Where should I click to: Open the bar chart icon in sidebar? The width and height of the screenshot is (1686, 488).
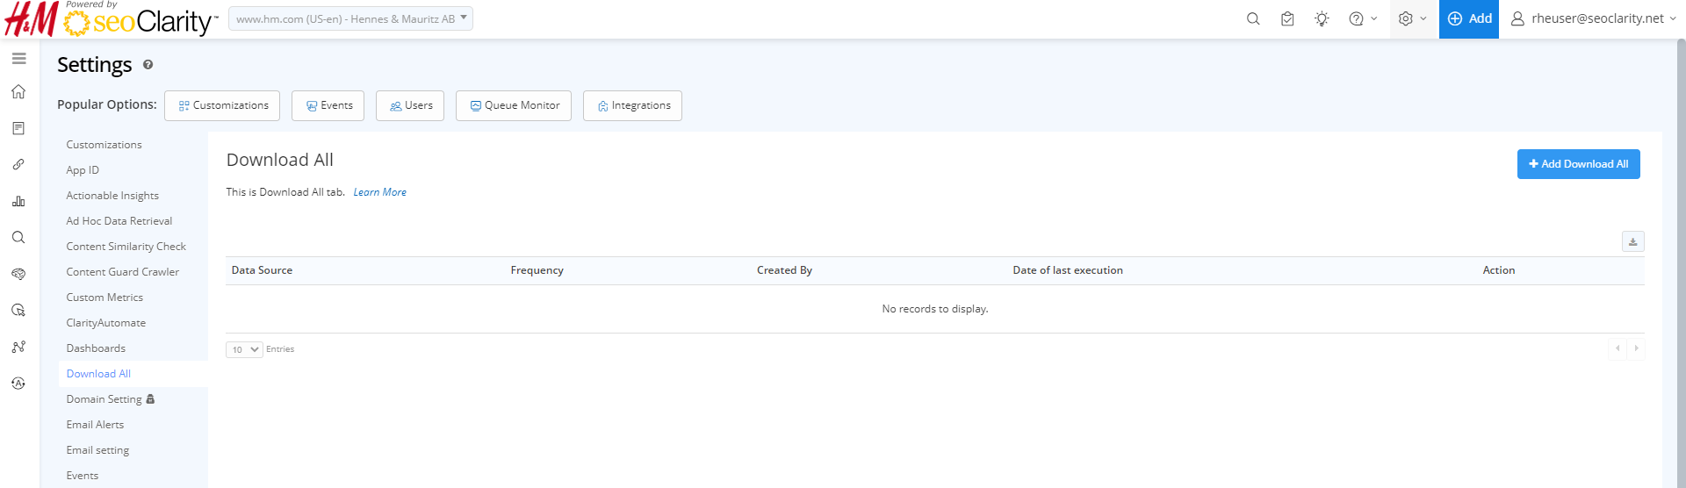(18, 201)
